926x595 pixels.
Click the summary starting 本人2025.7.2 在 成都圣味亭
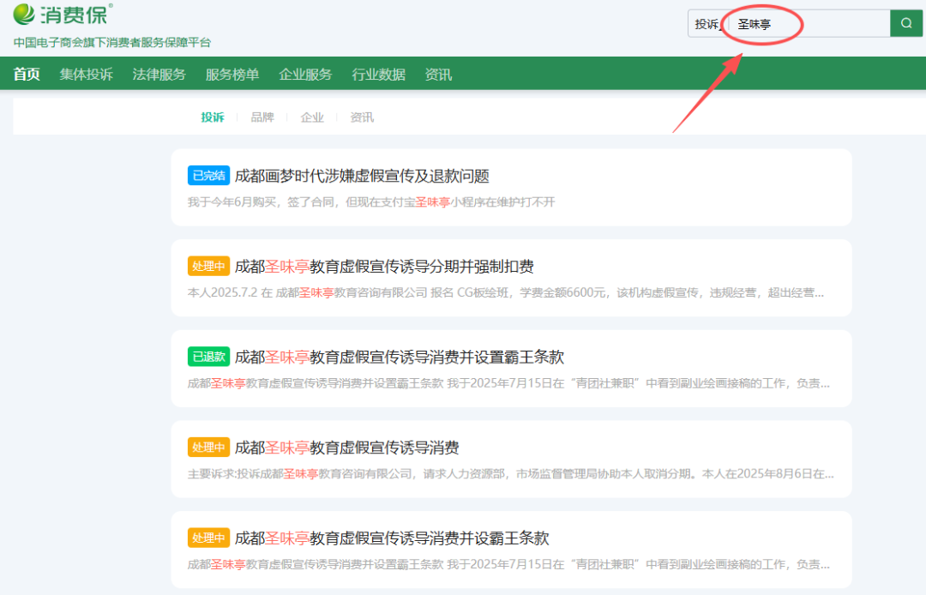point(506,292)
